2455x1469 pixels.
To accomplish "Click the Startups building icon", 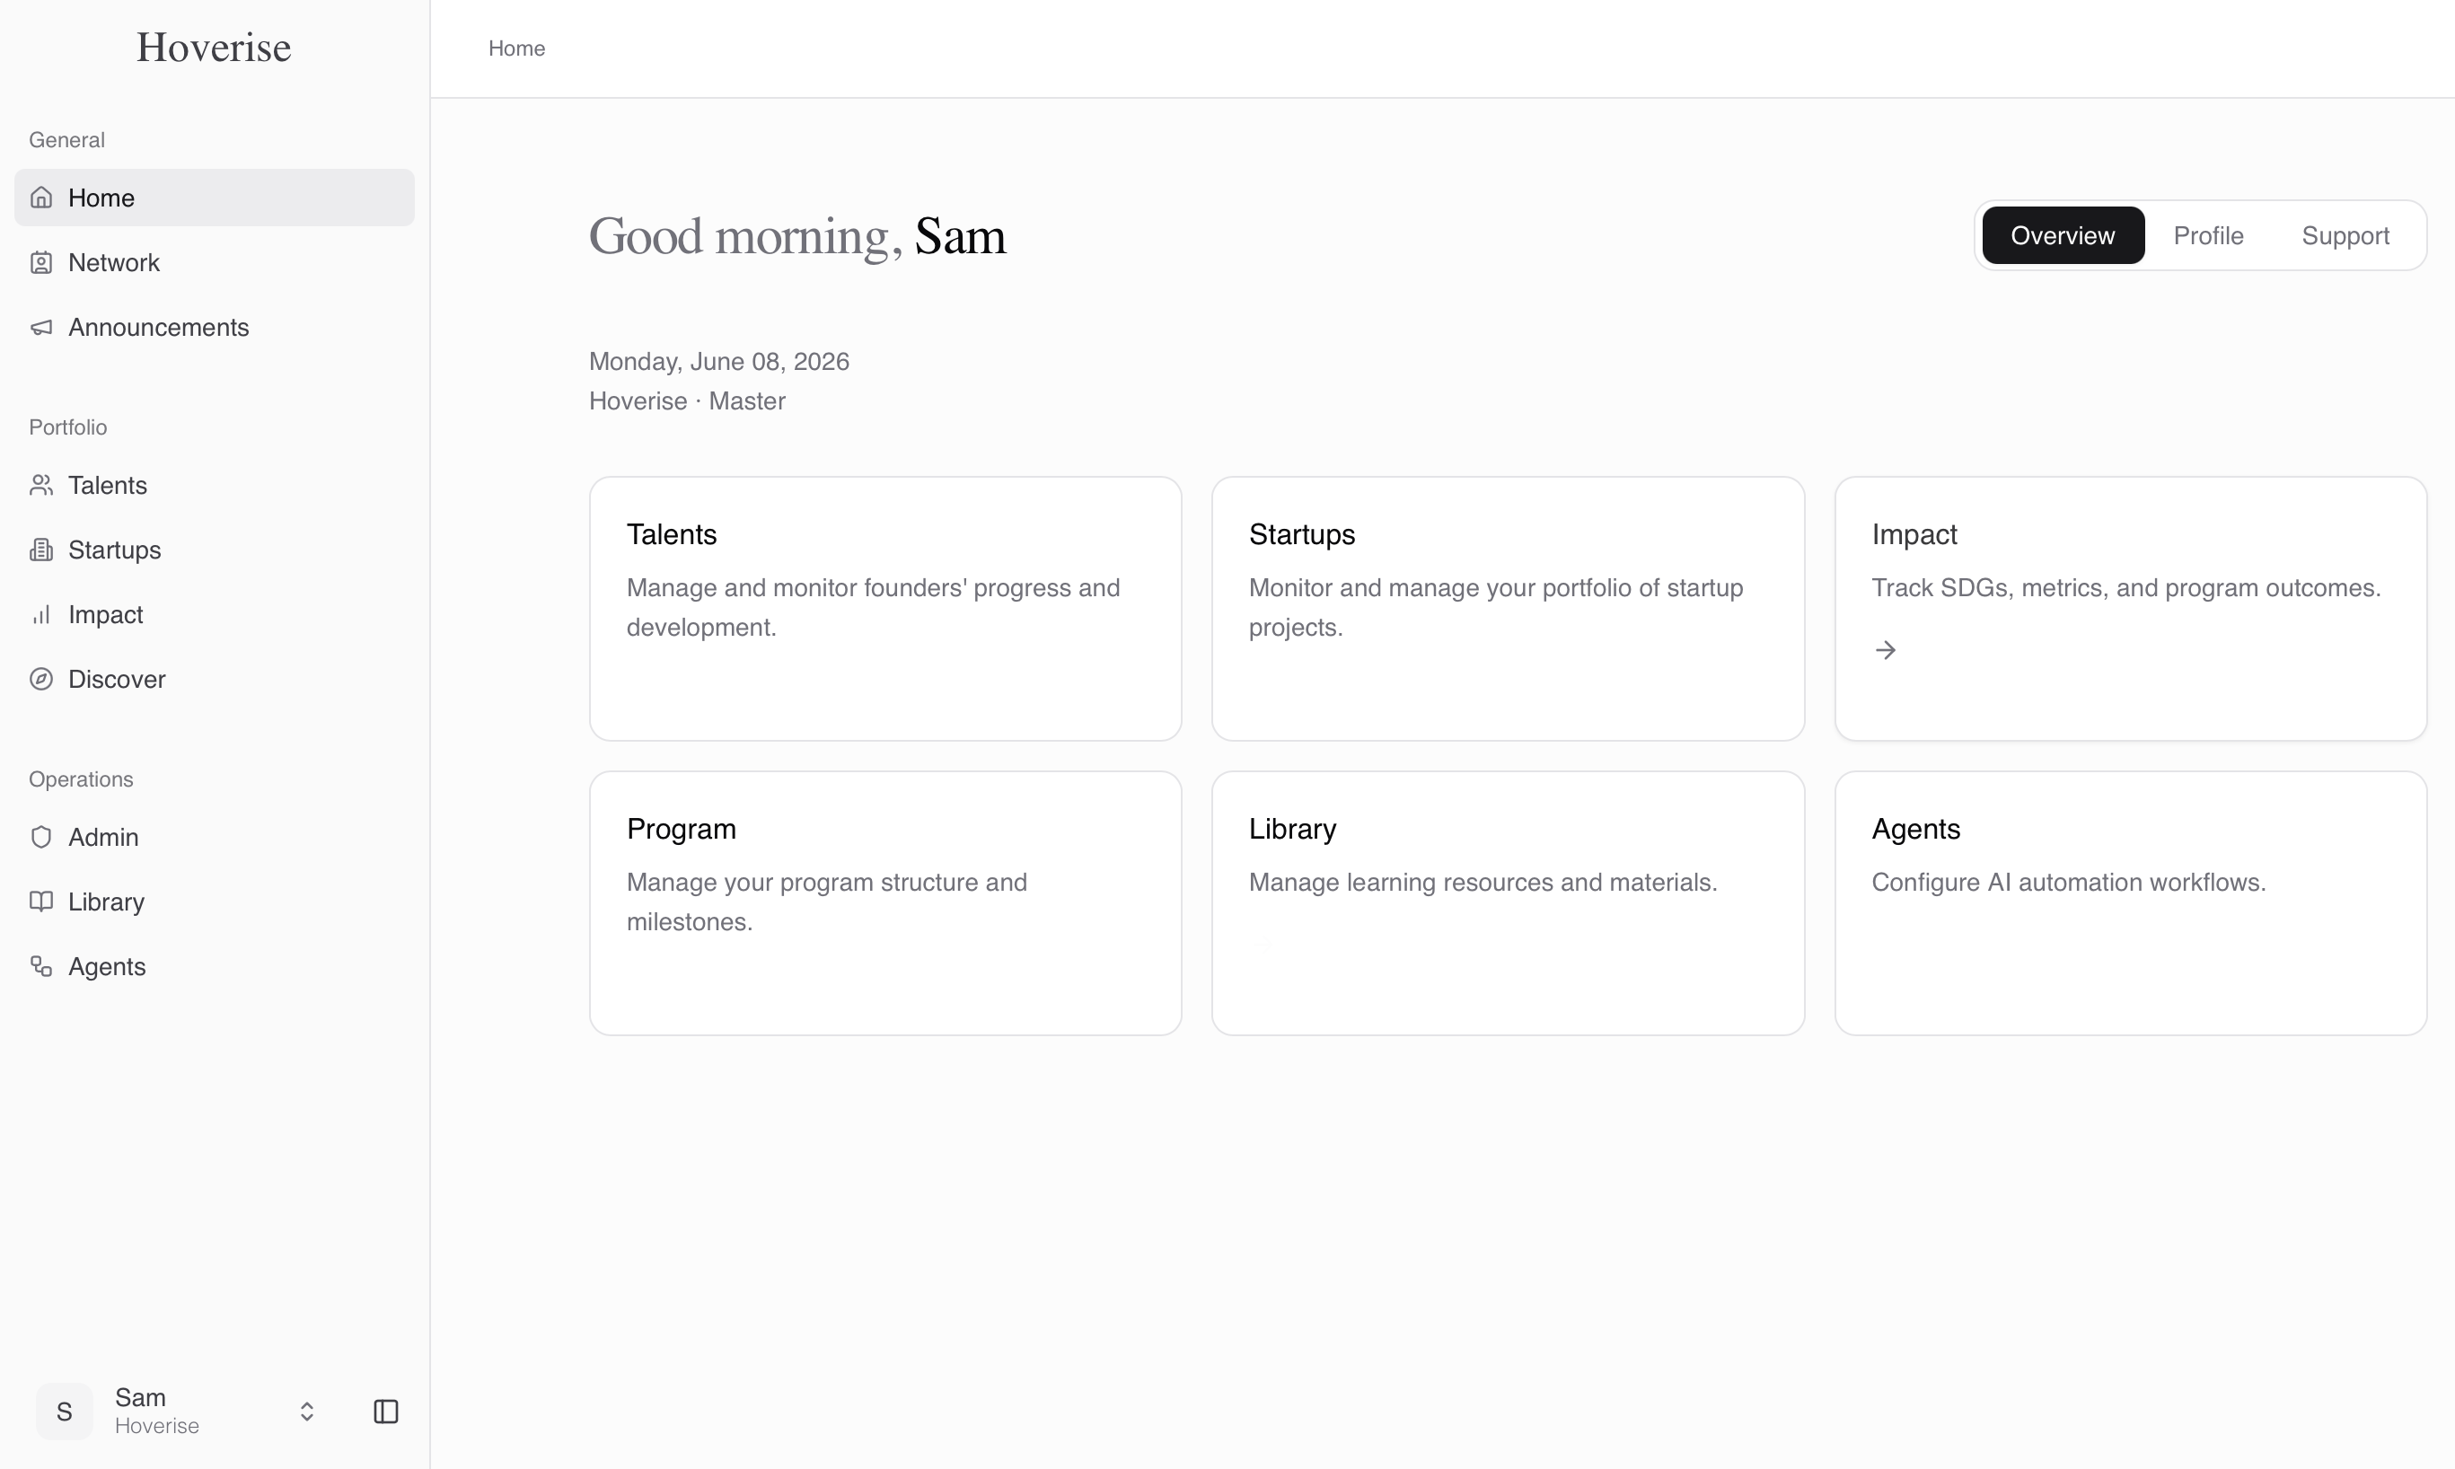I will (40, 550).
